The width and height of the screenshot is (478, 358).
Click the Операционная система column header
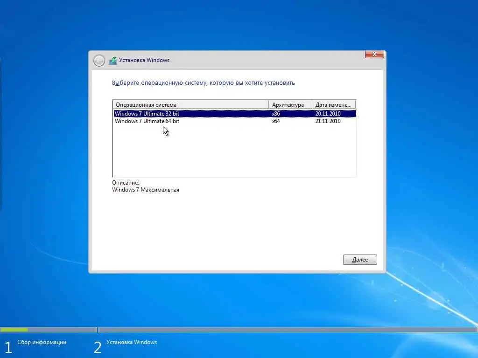coord(191,105)
